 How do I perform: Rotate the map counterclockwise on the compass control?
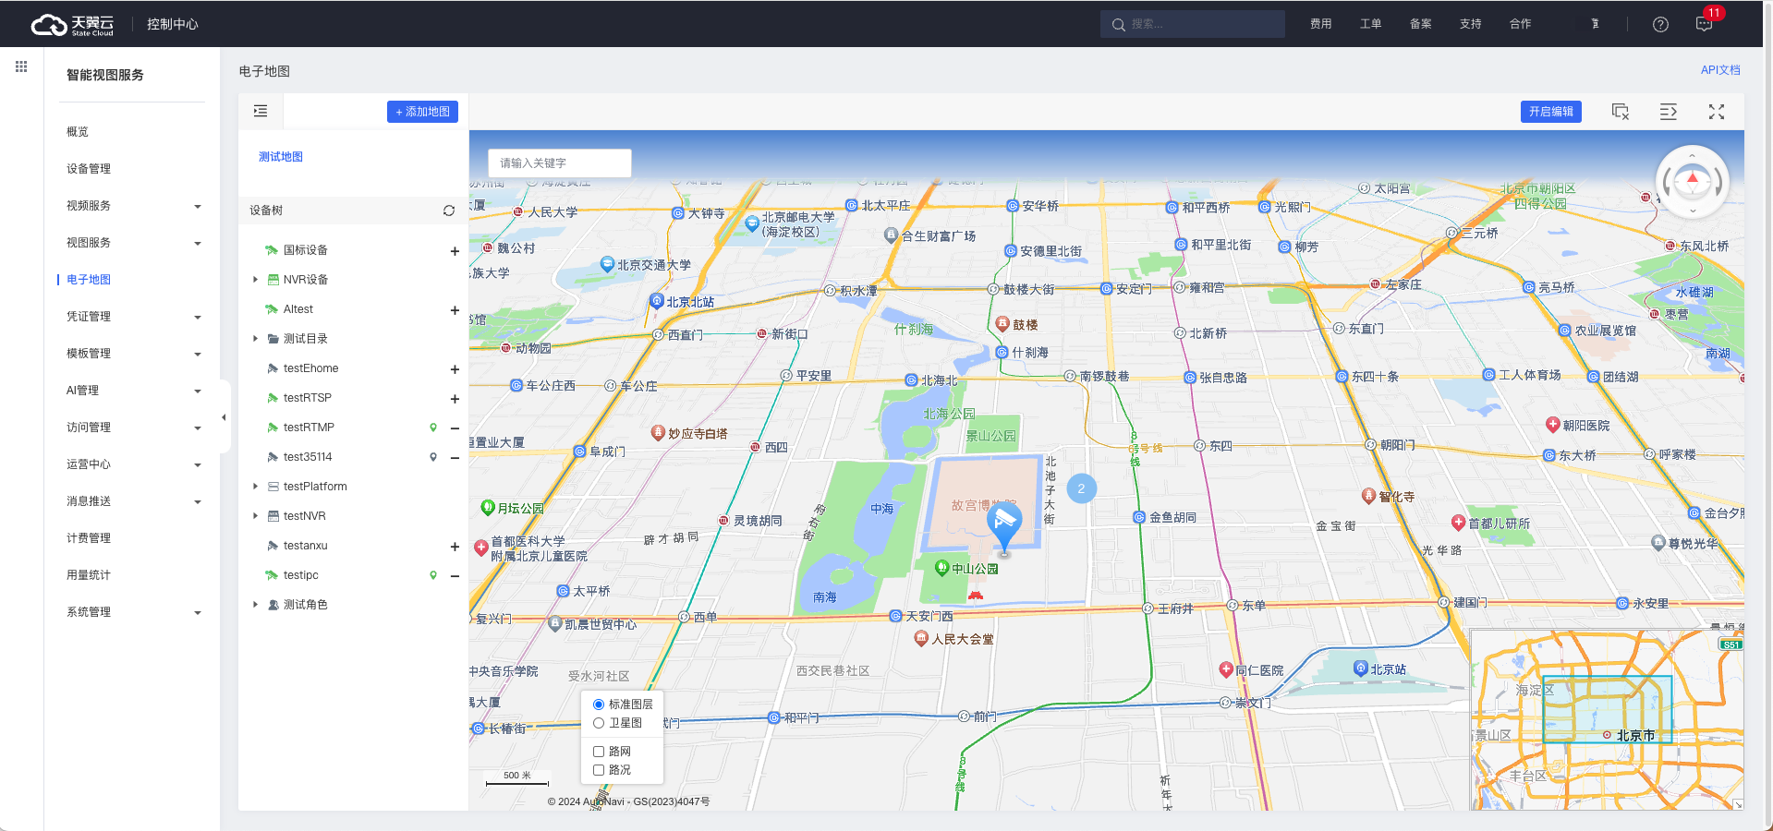pos(1666,182)
